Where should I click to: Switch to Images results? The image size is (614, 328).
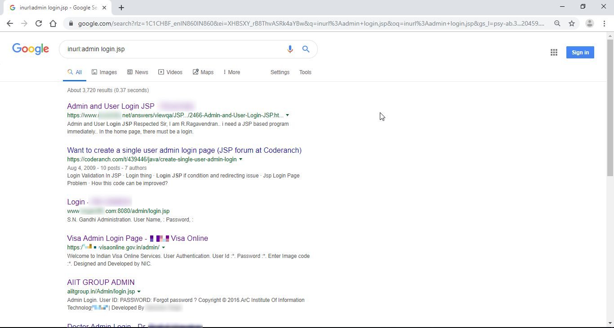coord(104,72)
